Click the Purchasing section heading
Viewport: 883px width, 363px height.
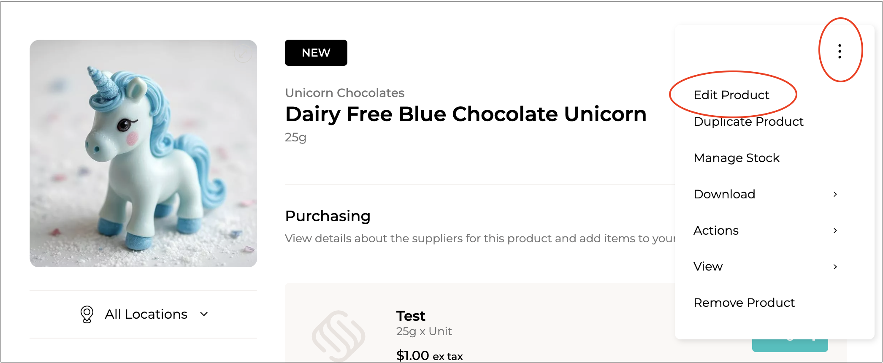[x=328, y=216]
